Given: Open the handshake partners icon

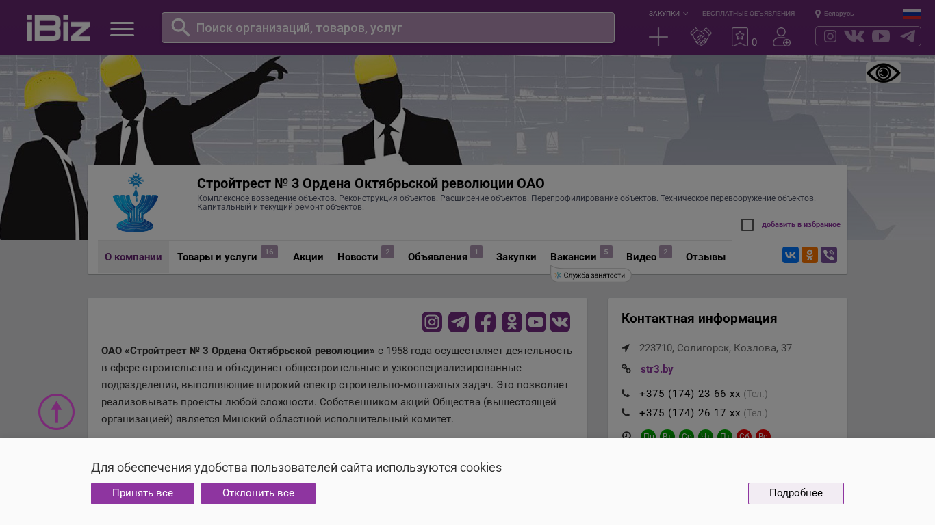Looking at the screenshot, I should (x=701, y=37).
